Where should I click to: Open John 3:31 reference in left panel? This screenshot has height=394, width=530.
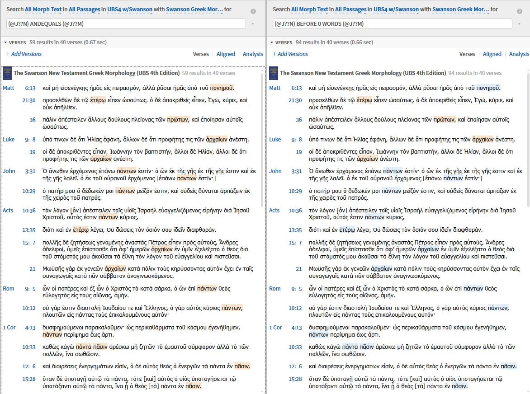[30, 171]
